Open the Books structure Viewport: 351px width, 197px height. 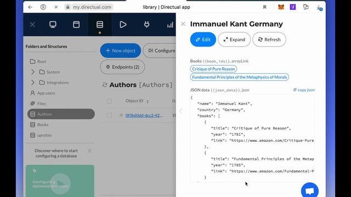[x=39, y=125]
